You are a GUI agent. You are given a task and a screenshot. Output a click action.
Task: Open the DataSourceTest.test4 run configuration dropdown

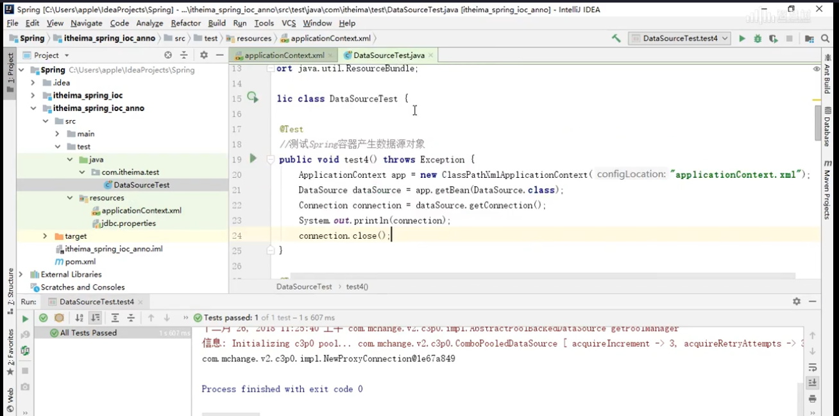click(x=679, y=39)
